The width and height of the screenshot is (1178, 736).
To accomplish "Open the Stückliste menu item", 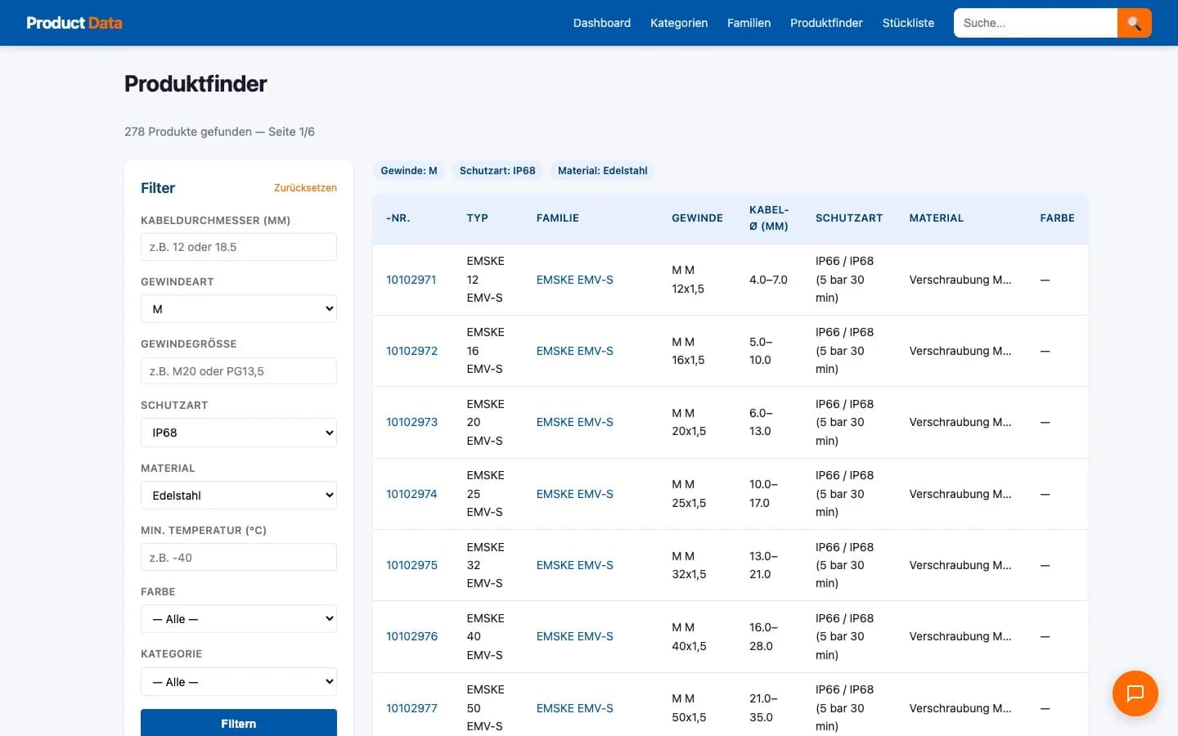I will [908, 23].
